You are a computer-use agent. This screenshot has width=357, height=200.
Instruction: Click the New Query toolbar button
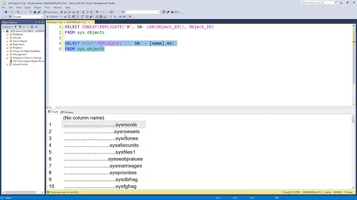pos(50,12)
